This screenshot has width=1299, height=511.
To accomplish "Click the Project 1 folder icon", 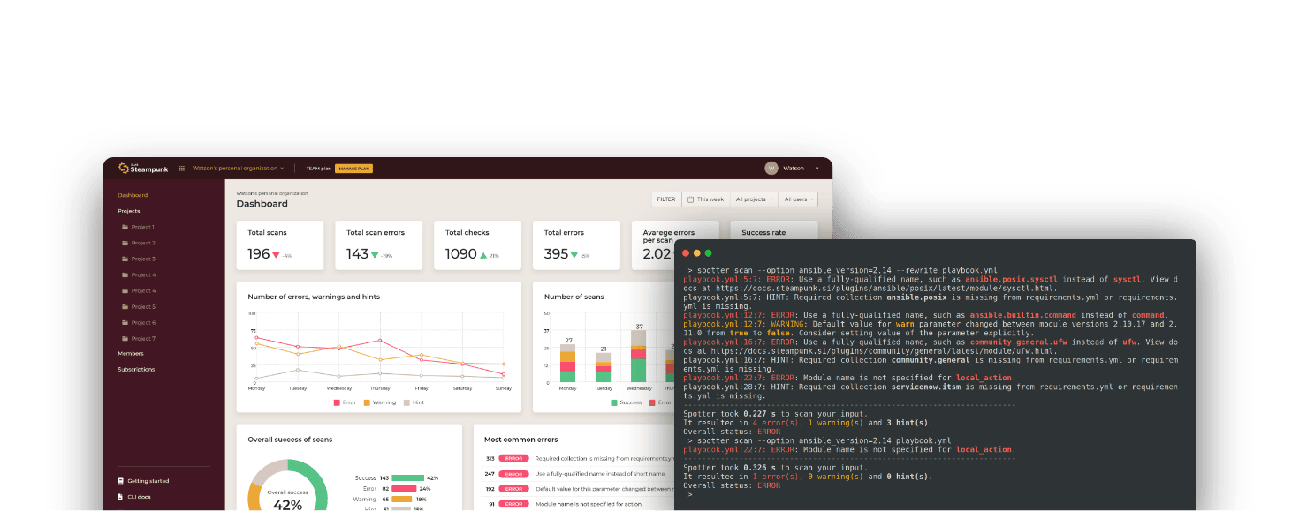I will coord(125,228).
